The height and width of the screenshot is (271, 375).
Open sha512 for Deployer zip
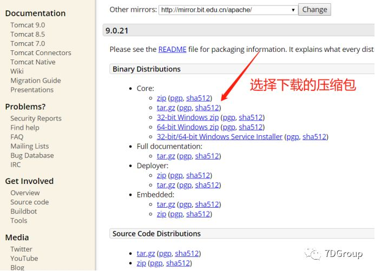tap(198, 176)
